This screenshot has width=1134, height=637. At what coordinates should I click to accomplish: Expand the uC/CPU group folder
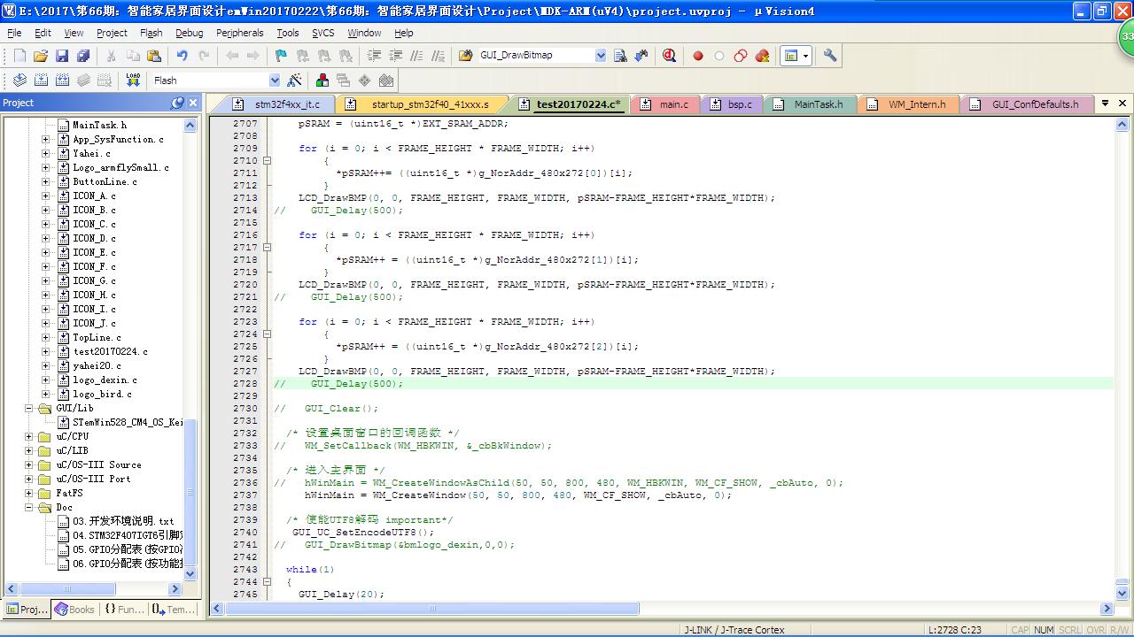click(x=29, y=436)
